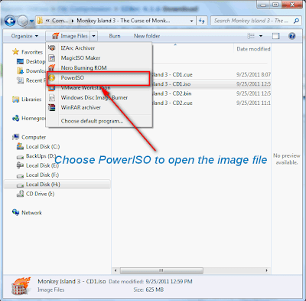Click the PowerISO disc icon
306x301 pixels.
click(52, 77)
